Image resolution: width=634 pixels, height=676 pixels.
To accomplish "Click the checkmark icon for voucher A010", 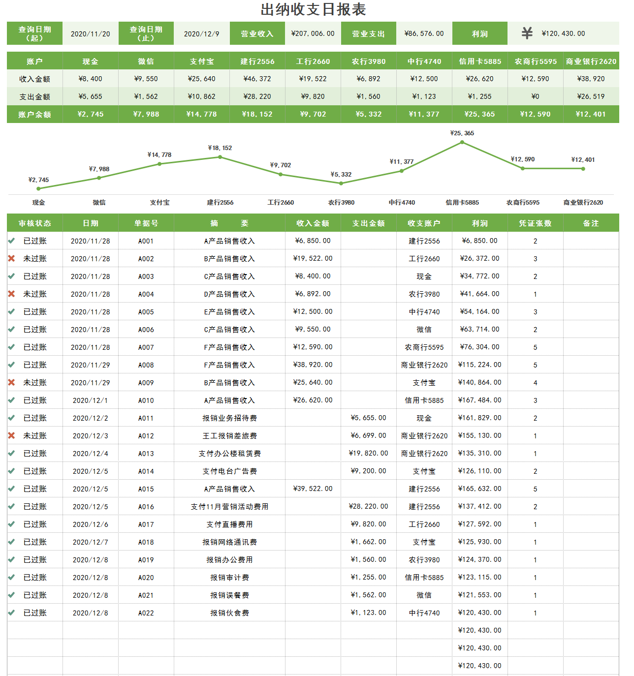I will point(11,400).
